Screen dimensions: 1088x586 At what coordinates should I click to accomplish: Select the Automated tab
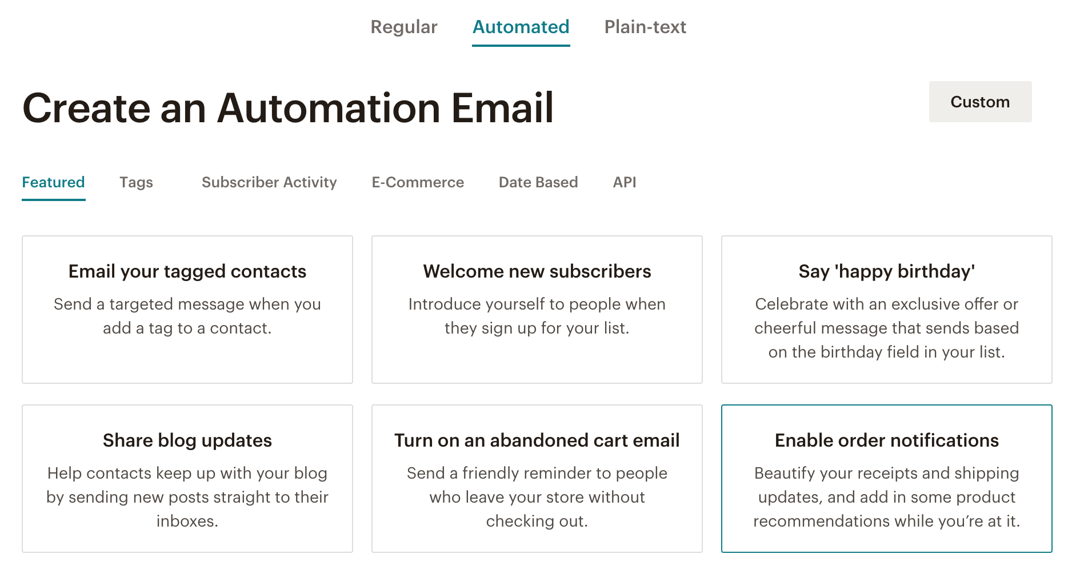pos(520,27)
